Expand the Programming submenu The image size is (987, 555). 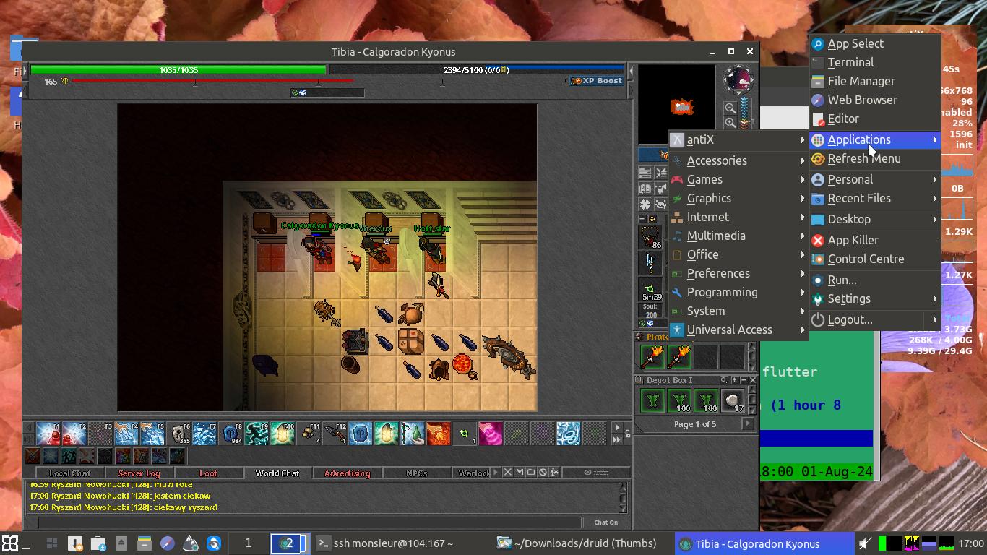738,292
